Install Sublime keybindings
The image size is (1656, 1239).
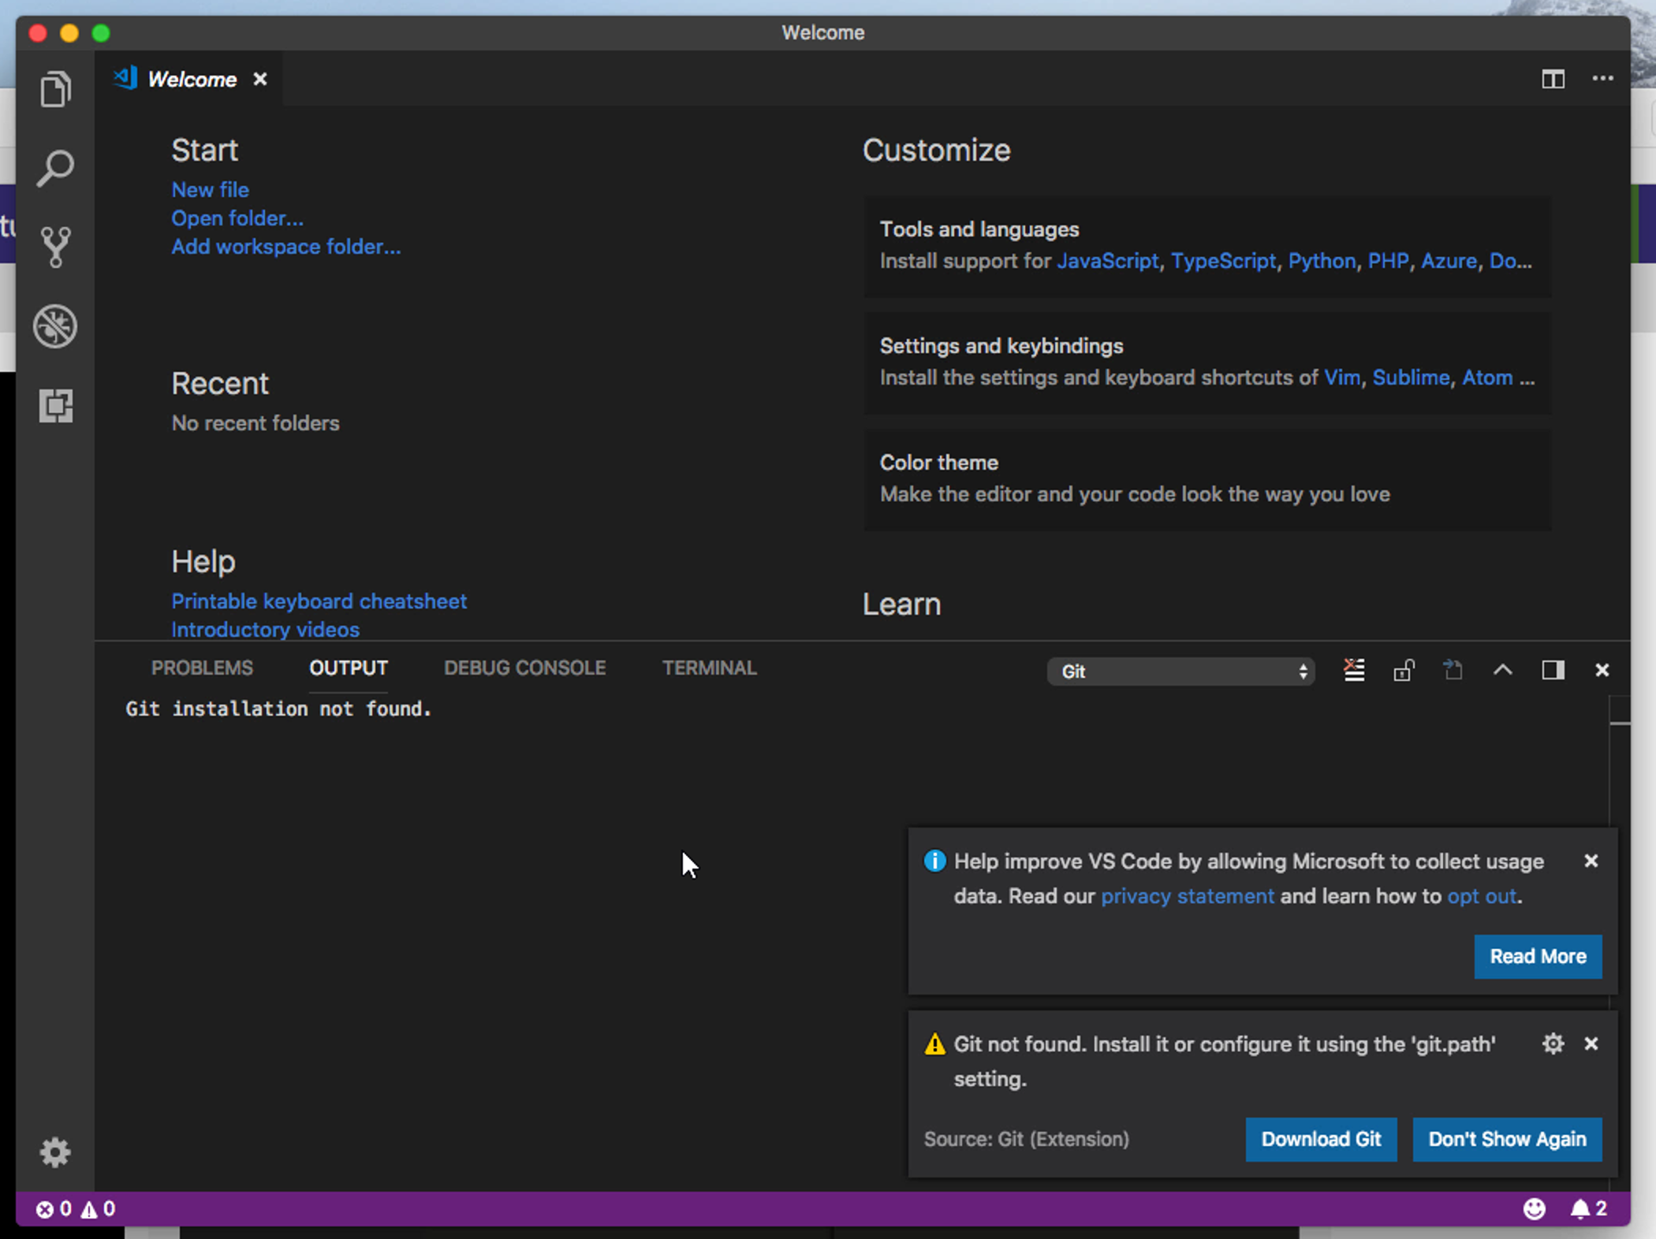[1411, 378]
